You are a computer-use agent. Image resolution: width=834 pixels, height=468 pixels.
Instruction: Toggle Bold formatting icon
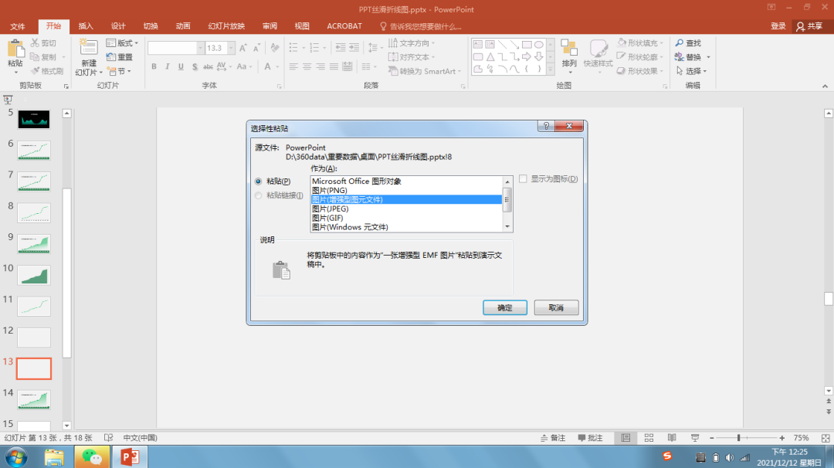click(x=154, y=66)
